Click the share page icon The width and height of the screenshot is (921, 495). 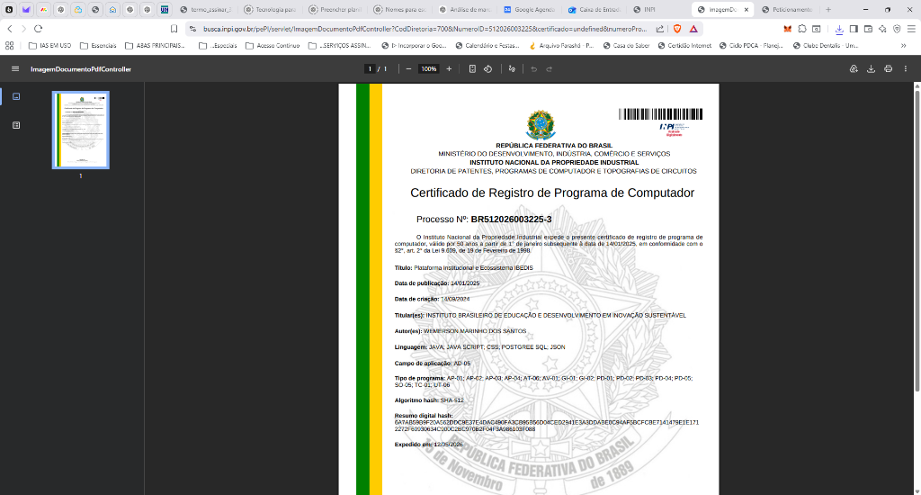coord(659,28)
